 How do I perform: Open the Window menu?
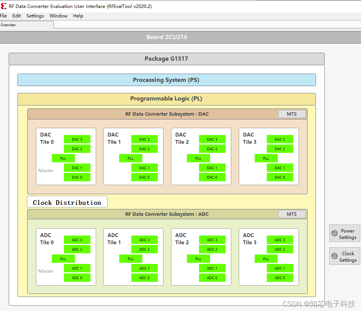[x=59, y=16]
